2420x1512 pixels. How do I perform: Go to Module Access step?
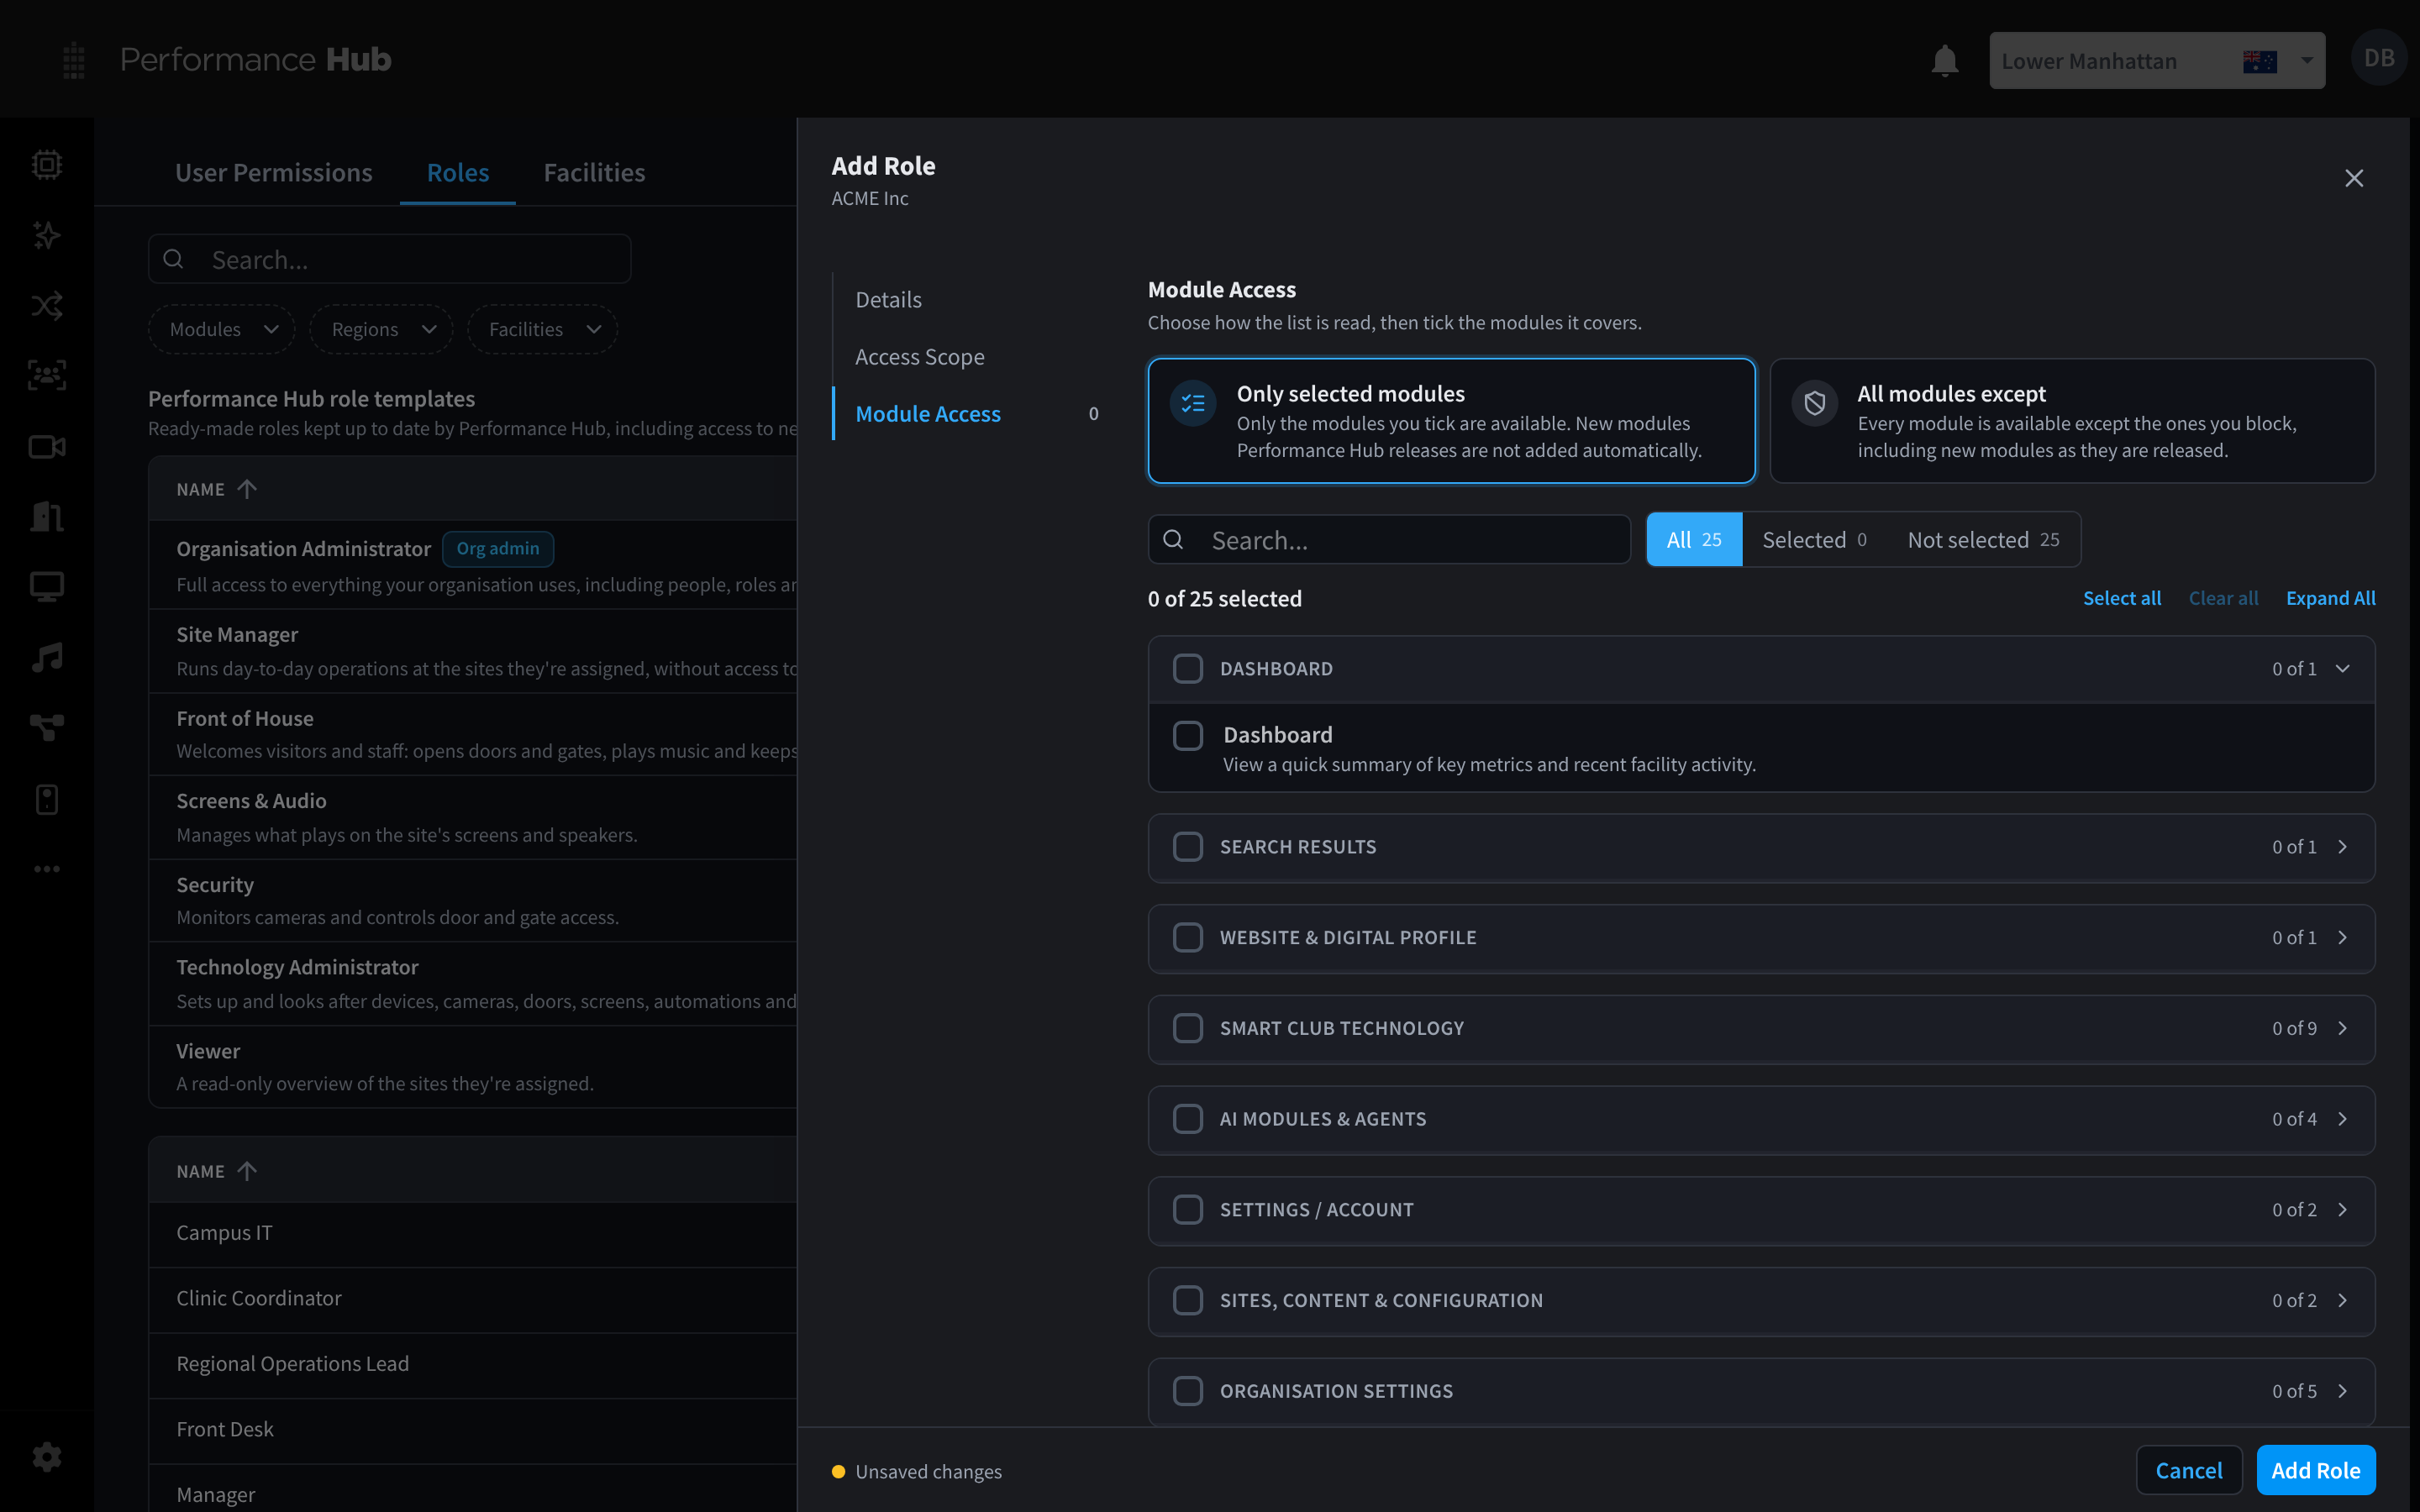(927, 413)
